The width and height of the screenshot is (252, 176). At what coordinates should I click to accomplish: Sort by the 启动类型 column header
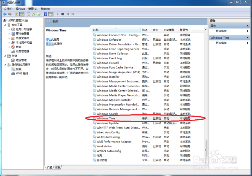pos(170,30)
